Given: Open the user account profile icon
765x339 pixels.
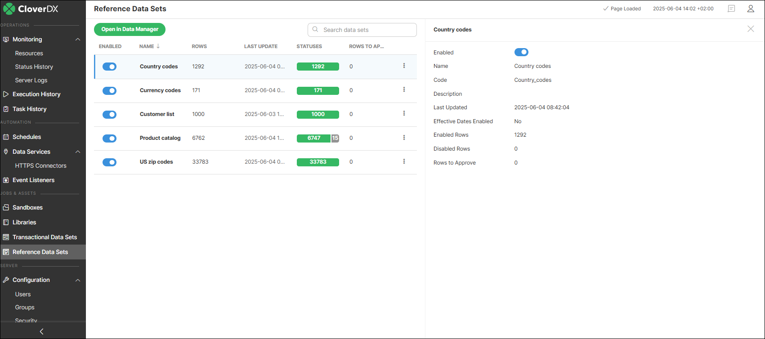Looking at the screenshot, I should click(751, 9).
